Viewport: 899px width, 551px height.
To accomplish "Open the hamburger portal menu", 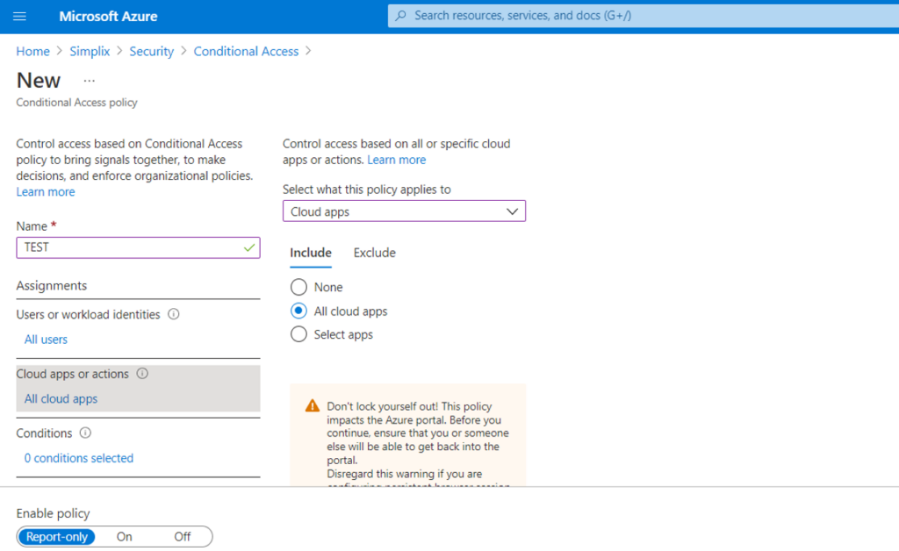I will 19,16.
